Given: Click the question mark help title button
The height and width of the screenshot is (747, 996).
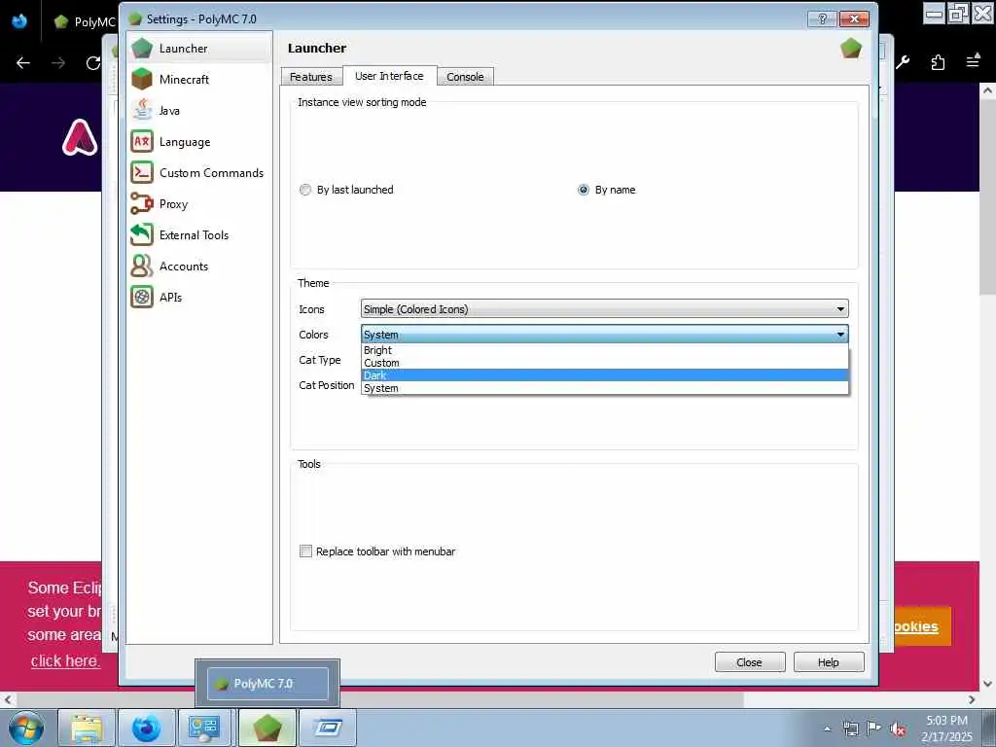Looking at the screenshot, I should (822, 19).
